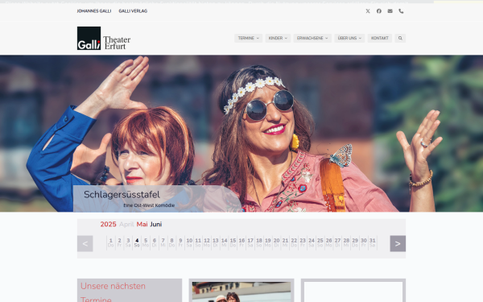Expand the Termine dropdown menu
Screen dimensions: 483x302
tap(248, 38)
